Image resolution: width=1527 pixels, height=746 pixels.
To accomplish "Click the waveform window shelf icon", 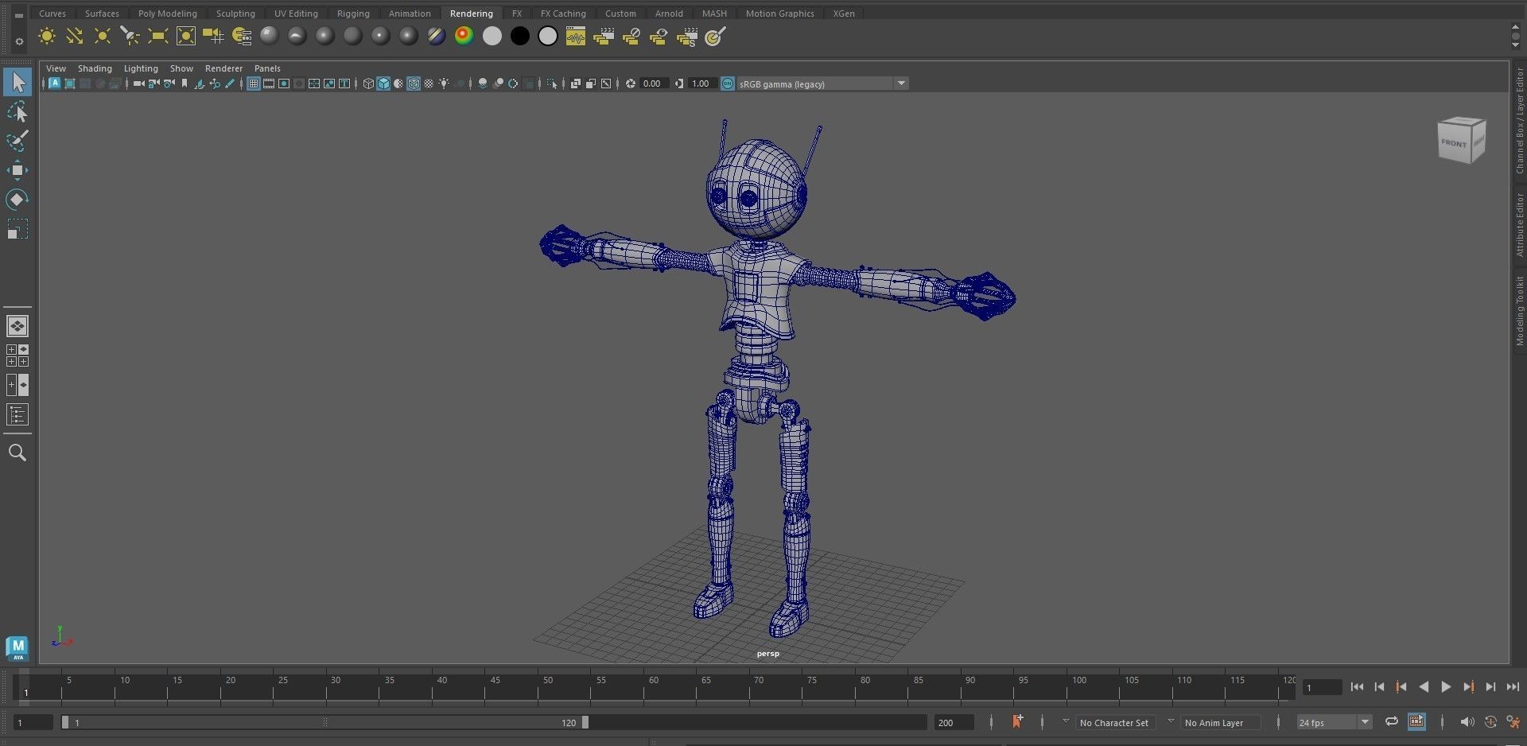I will coord(575,37).
